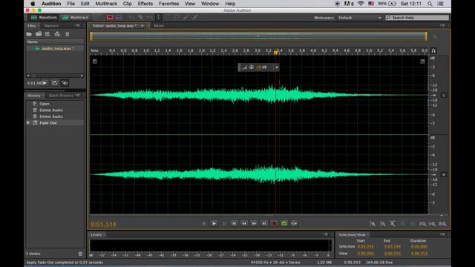Open the Multitrack menu
Screen dimensions: 475x267
(x=106, y=4)
